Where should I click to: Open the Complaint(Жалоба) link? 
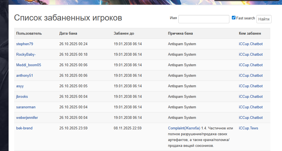point(184,128)
